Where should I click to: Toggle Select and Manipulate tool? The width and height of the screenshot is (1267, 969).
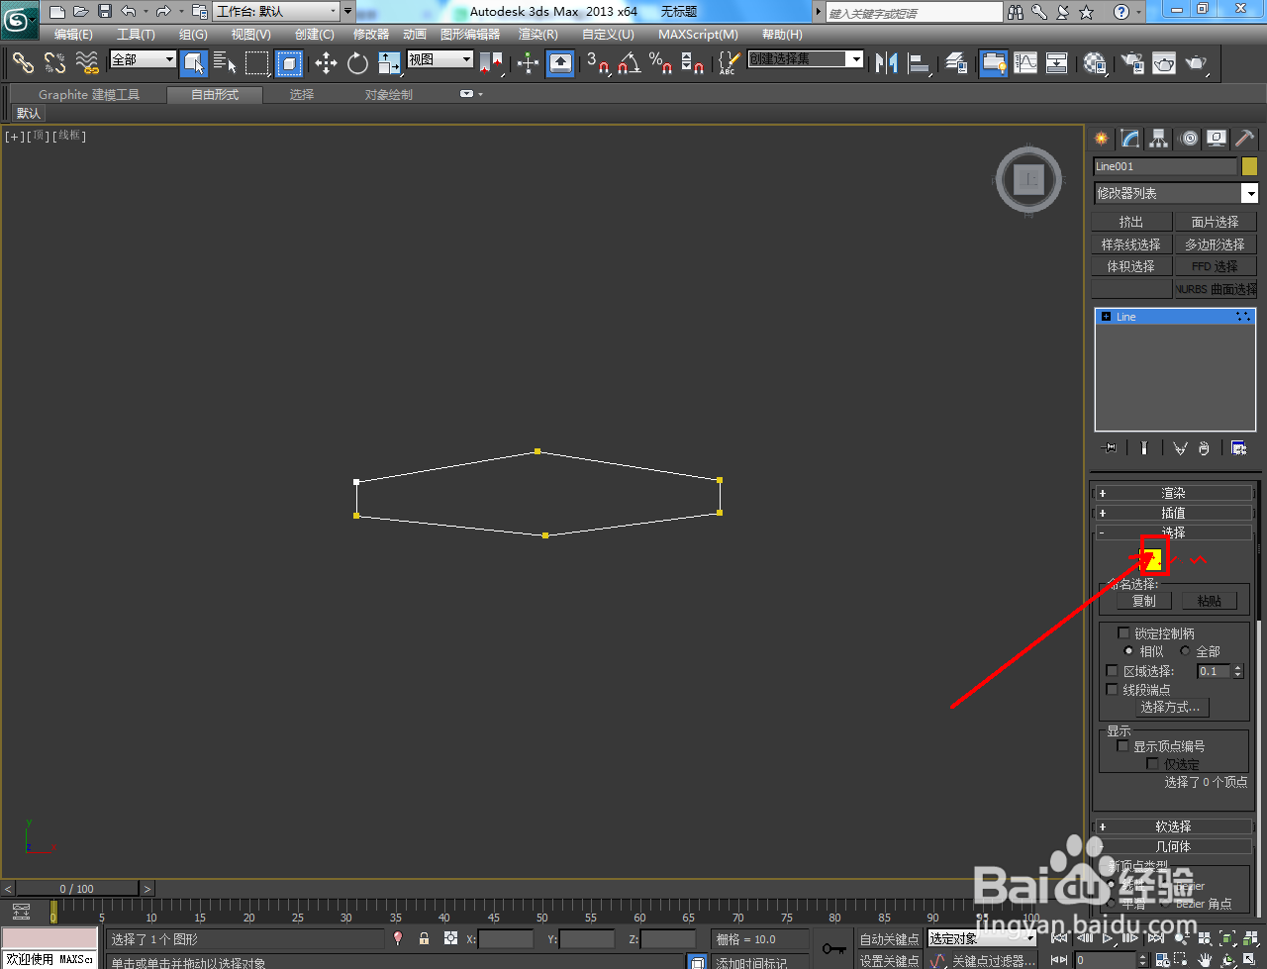(529, 63)
